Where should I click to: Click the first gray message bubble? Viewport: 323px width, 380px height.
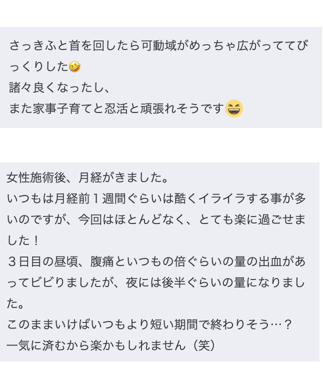click(x=161, y=77)
